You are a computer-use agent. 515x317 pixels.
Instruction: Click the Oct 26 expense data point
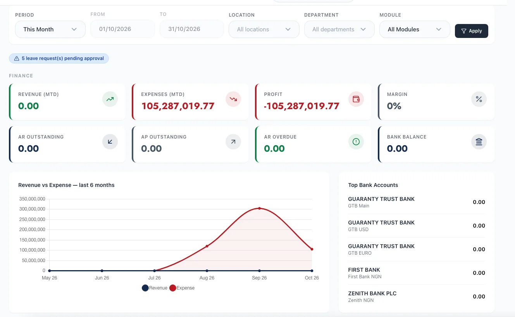312,249
